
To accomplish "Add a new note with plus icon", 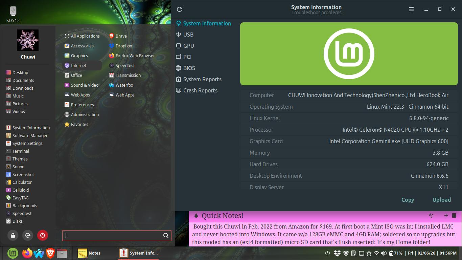I will [x=446, y=215].
